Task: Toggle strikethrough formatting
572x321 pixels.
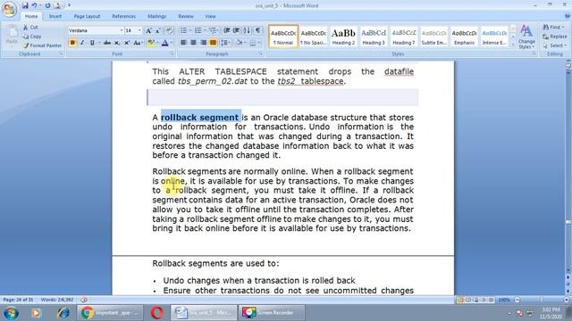Action: point(107,43)
